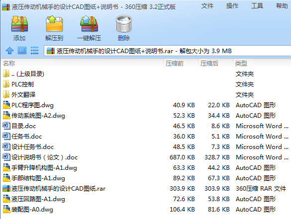Click the 删除 (Delete) trash bin icon
This screenshot has height=219, width=291.
[123, 24]
